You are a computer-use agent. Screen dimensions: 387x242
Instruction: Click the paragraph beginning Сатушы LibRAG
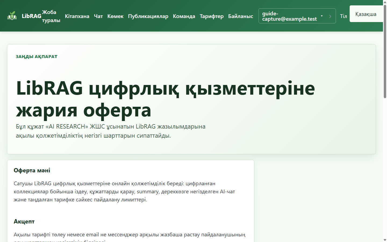pos(124,191)
